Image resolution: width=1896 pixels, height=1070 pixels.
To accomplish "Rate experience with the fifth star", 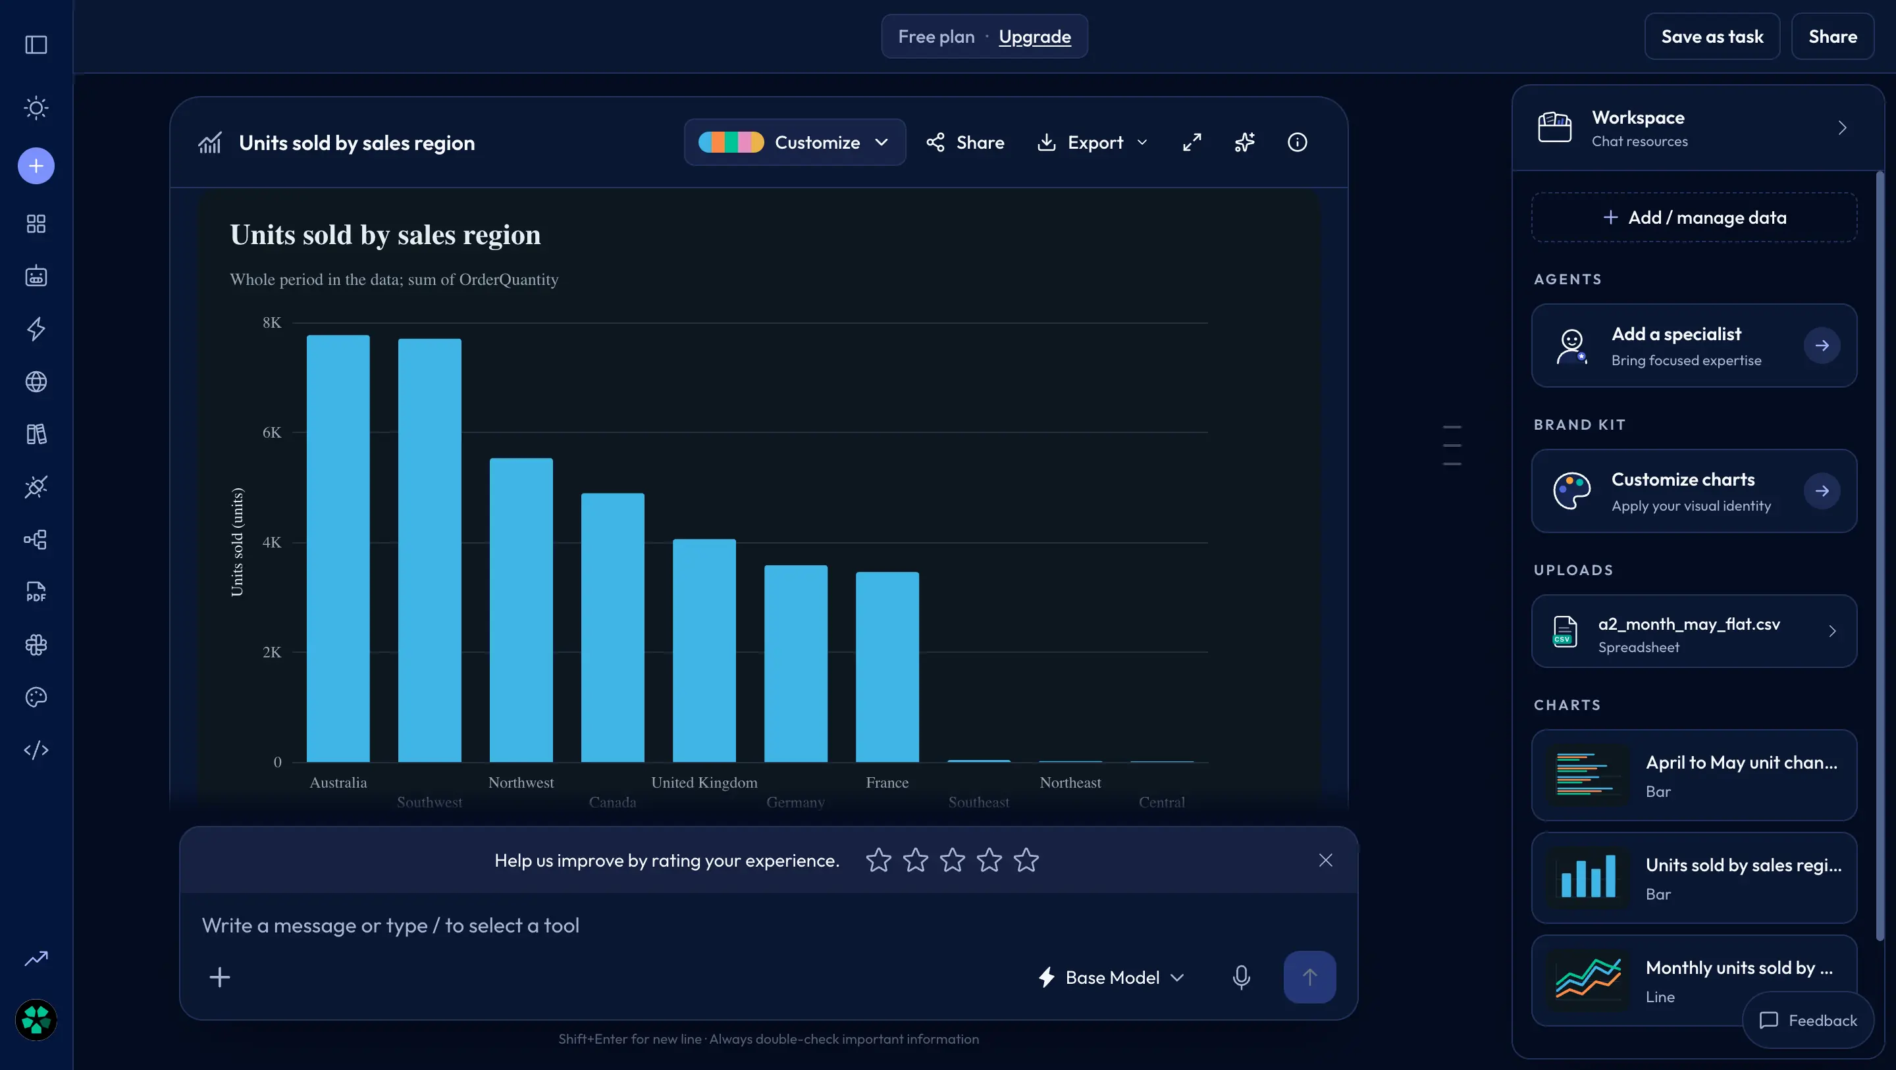I will point(1025,860).
